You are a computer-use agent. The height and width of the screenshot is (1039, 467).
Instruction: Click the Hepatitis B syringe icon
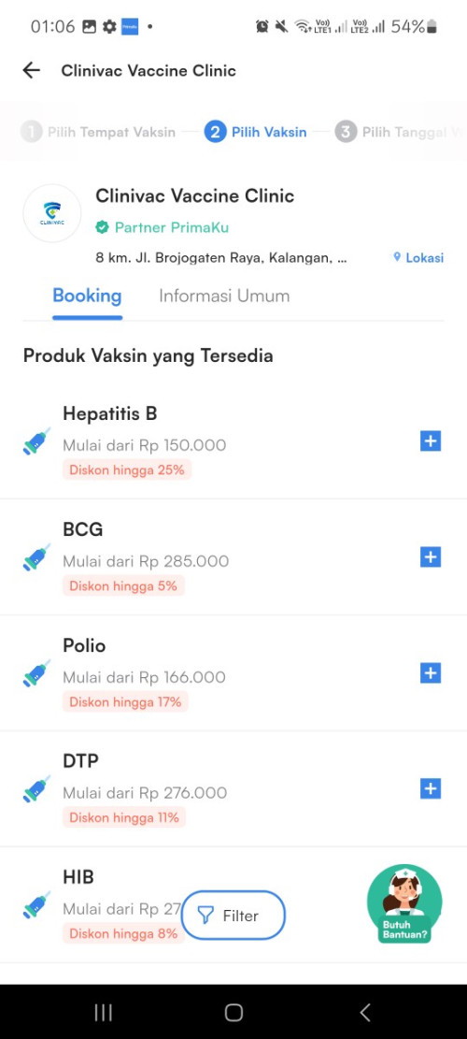pos(36,441)
